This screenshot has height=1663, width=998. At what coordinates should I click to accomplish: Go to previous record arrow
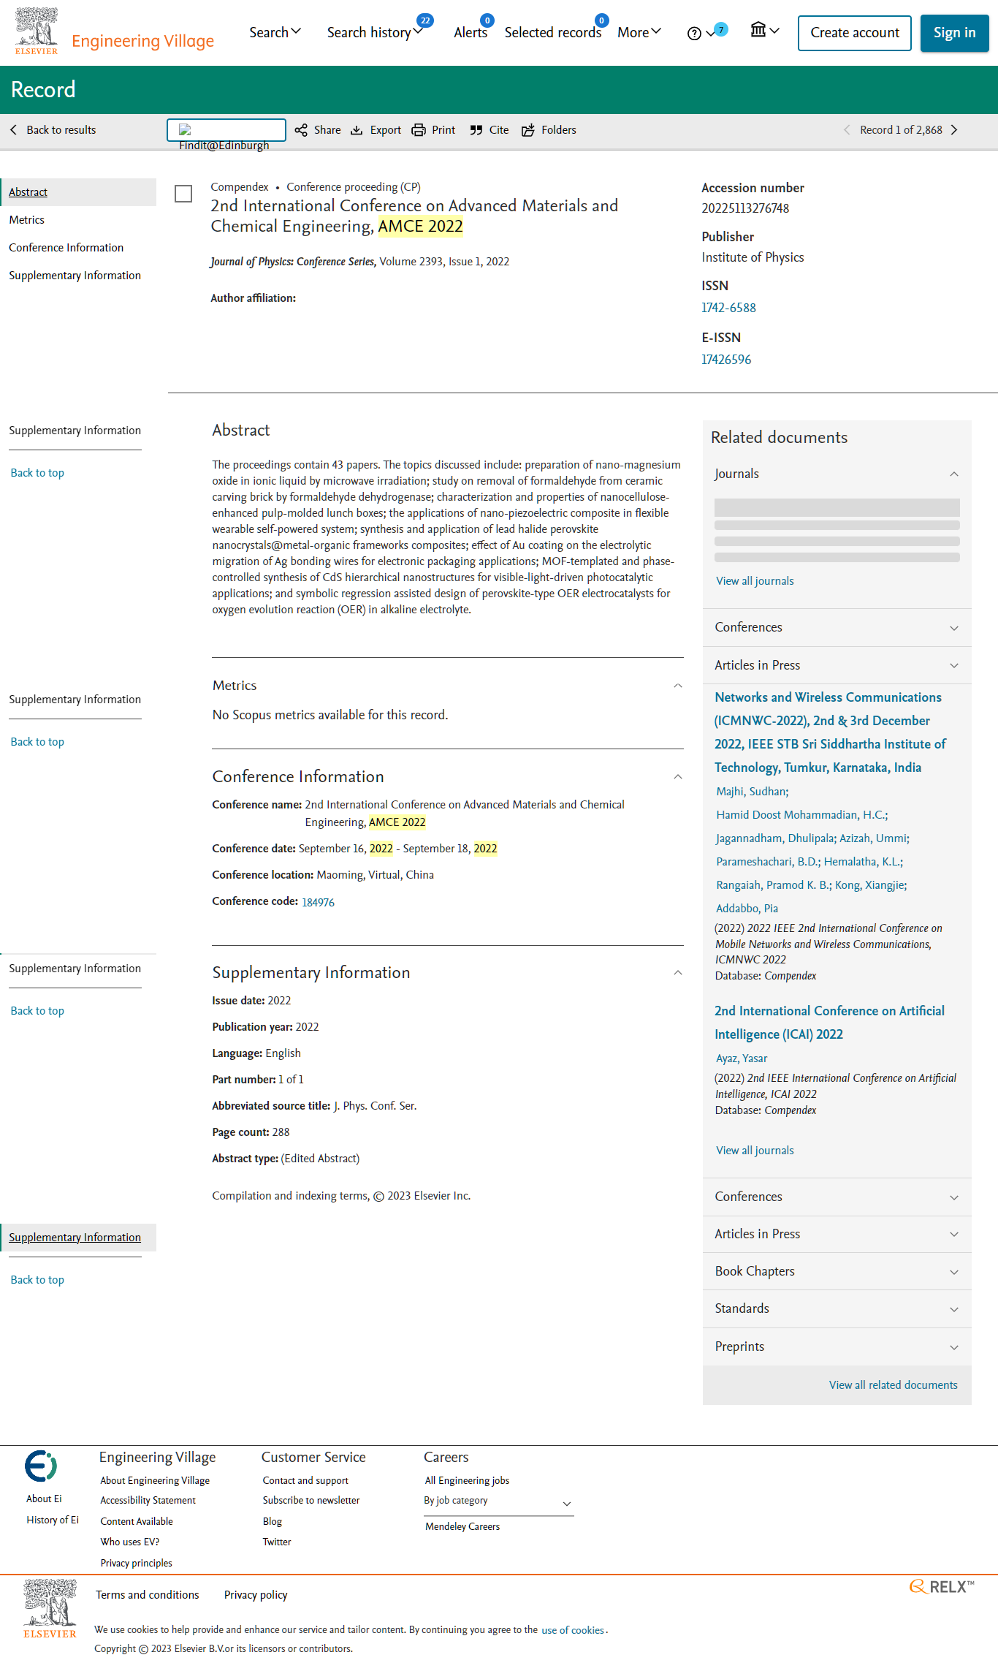846,130
